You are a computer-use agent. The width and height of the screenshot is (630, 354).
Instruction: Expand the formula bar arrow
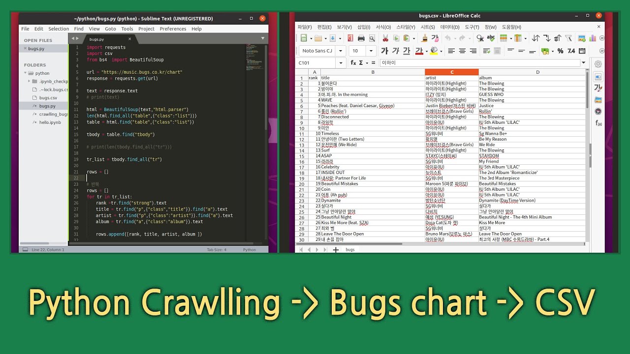tap(584, 63)
